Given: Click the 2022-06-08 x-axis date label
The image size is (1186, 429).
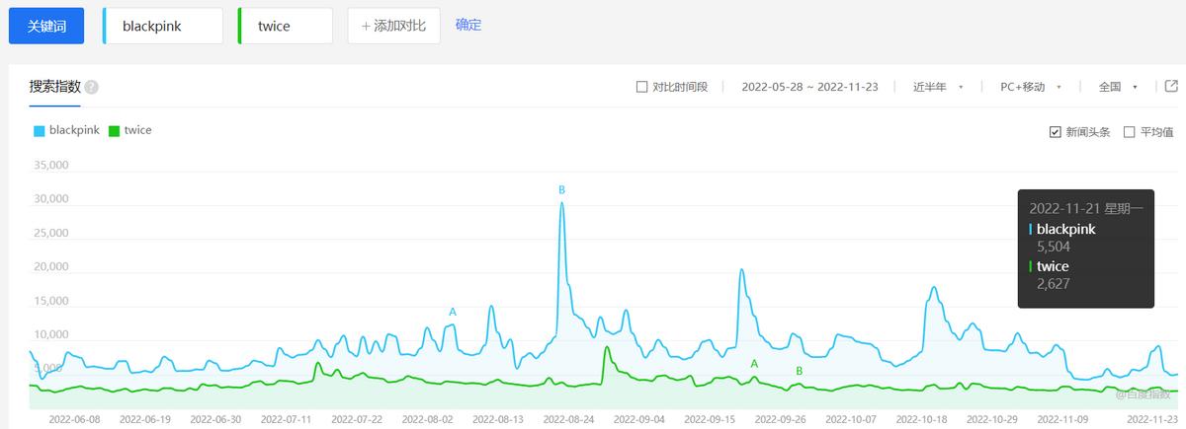Looking at the screenshot, I should tap(74, 419).
